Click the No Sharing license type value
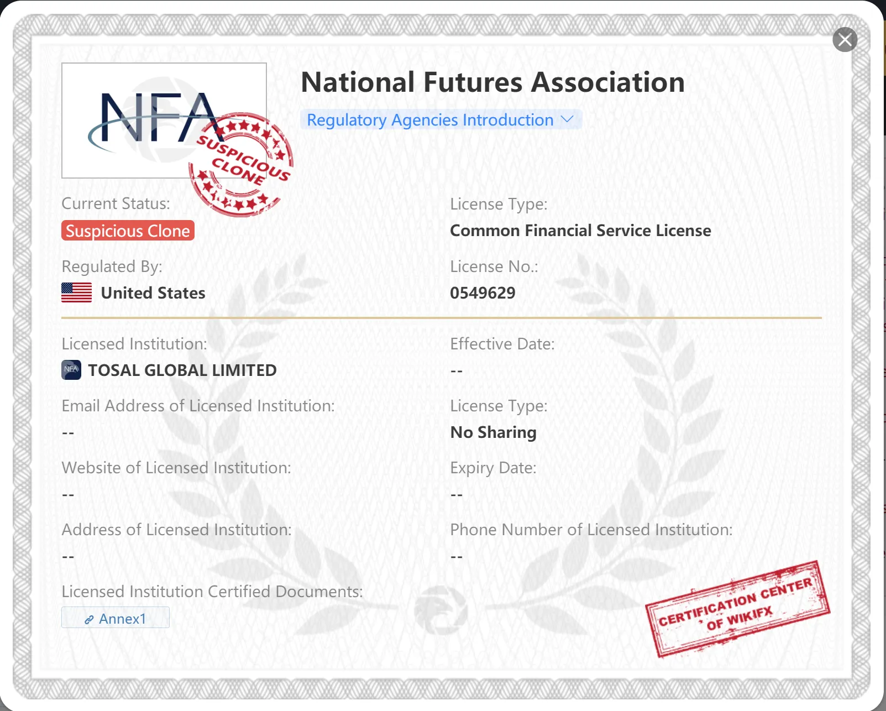The image size is (886, 711). [493, 432]
